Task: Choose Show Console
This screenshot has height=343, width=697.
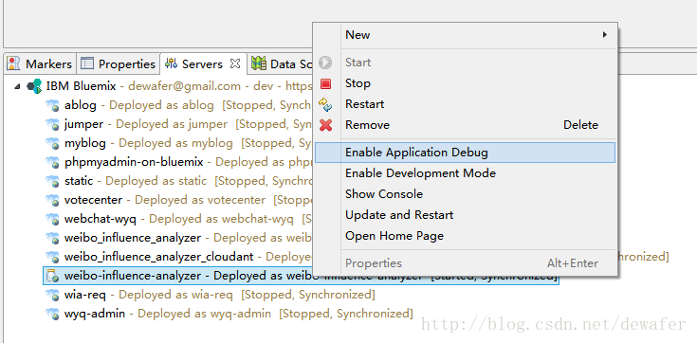Action: 466,194
